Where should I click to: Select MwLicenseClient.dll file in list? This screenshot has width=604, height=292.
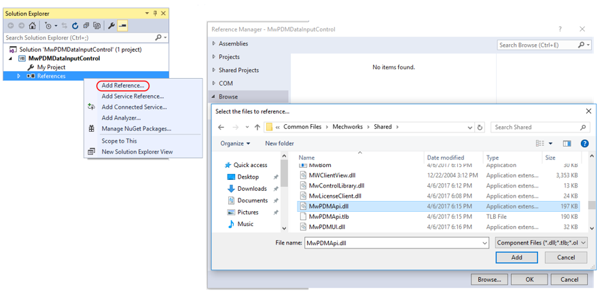439,196
